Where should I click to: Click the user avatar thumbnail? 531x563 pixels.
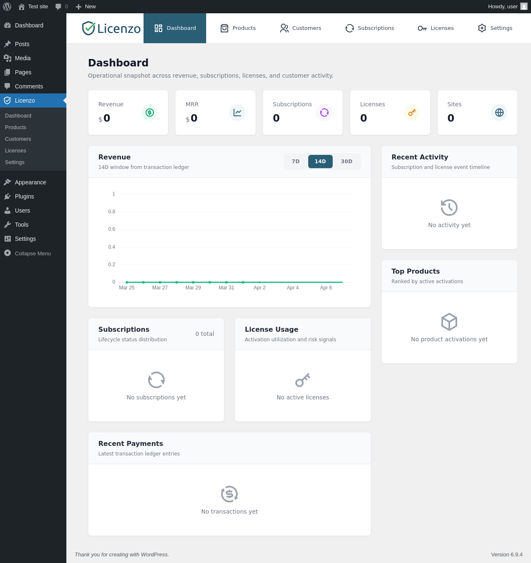524,6
